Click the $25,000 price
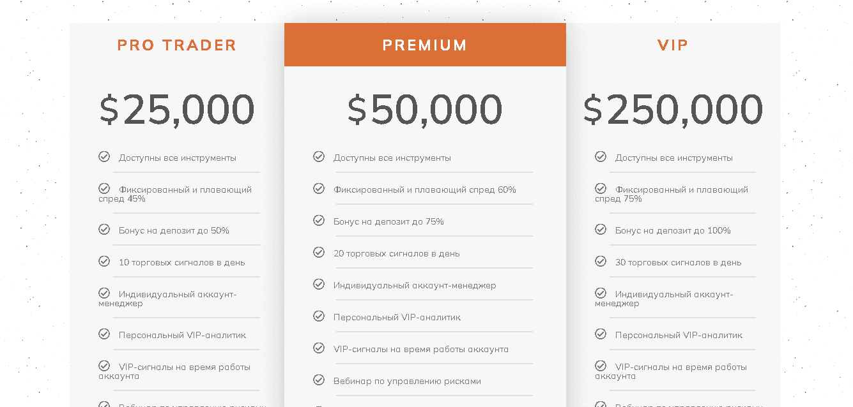Screen dimensions: 853x407 177,109
